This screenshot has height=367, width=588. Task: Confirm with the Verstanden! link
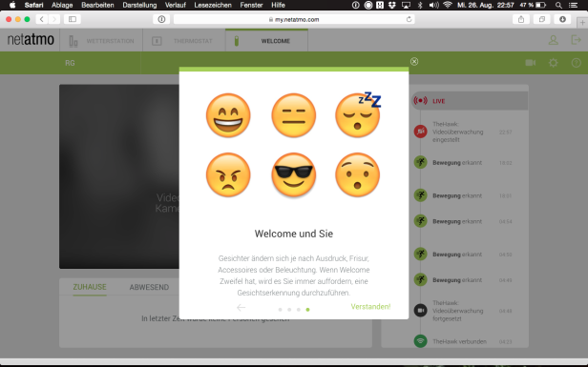[370, 307]
